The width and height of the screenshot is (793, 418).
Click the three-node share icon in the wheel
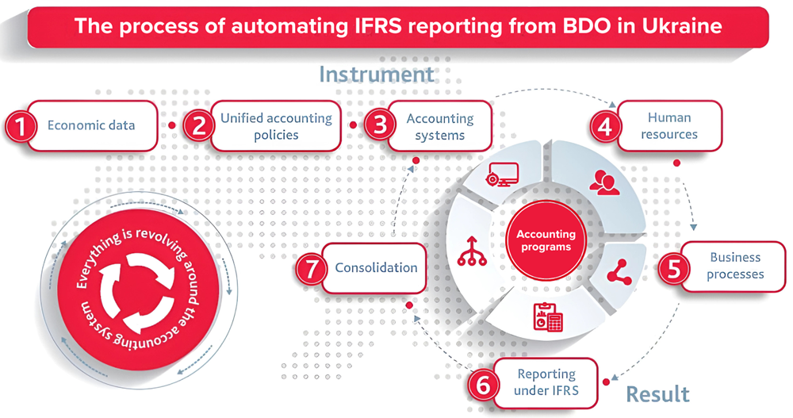tap(619, 272)
